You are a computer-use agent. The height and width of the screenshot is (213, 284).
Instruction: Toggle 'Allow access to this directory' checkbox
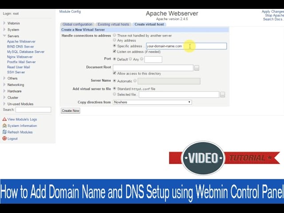pyautogui.click(x=114, y=73)
